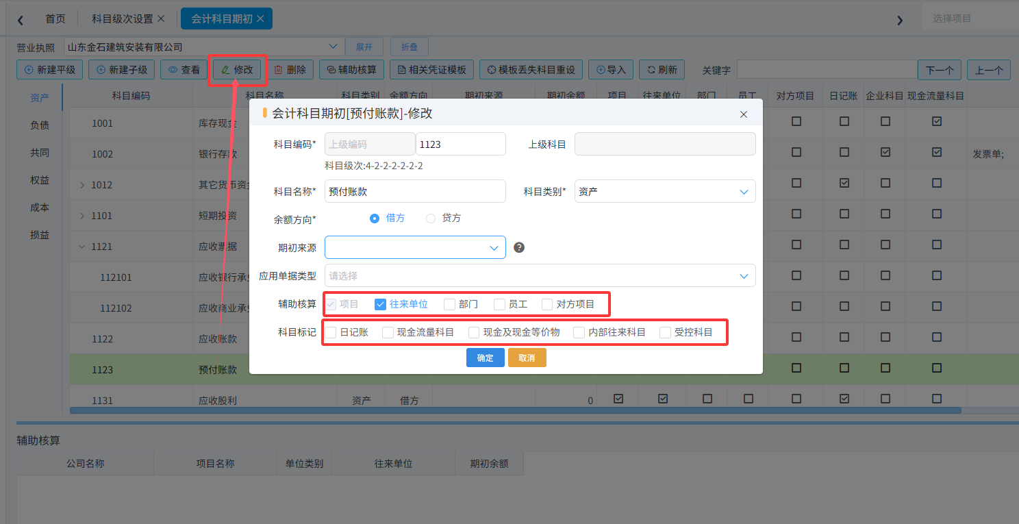Tick the 受控科目 checkbox
The width and height of the screenshot is (1019, 524).
click(665, 332)
